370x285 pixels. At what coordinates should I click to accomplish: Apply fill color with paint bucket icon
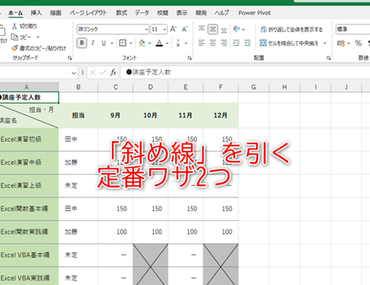click(142, 43)
